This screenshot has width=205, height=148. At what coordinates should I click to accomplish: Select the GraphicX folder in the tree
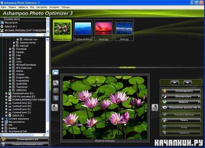[13, 128]
